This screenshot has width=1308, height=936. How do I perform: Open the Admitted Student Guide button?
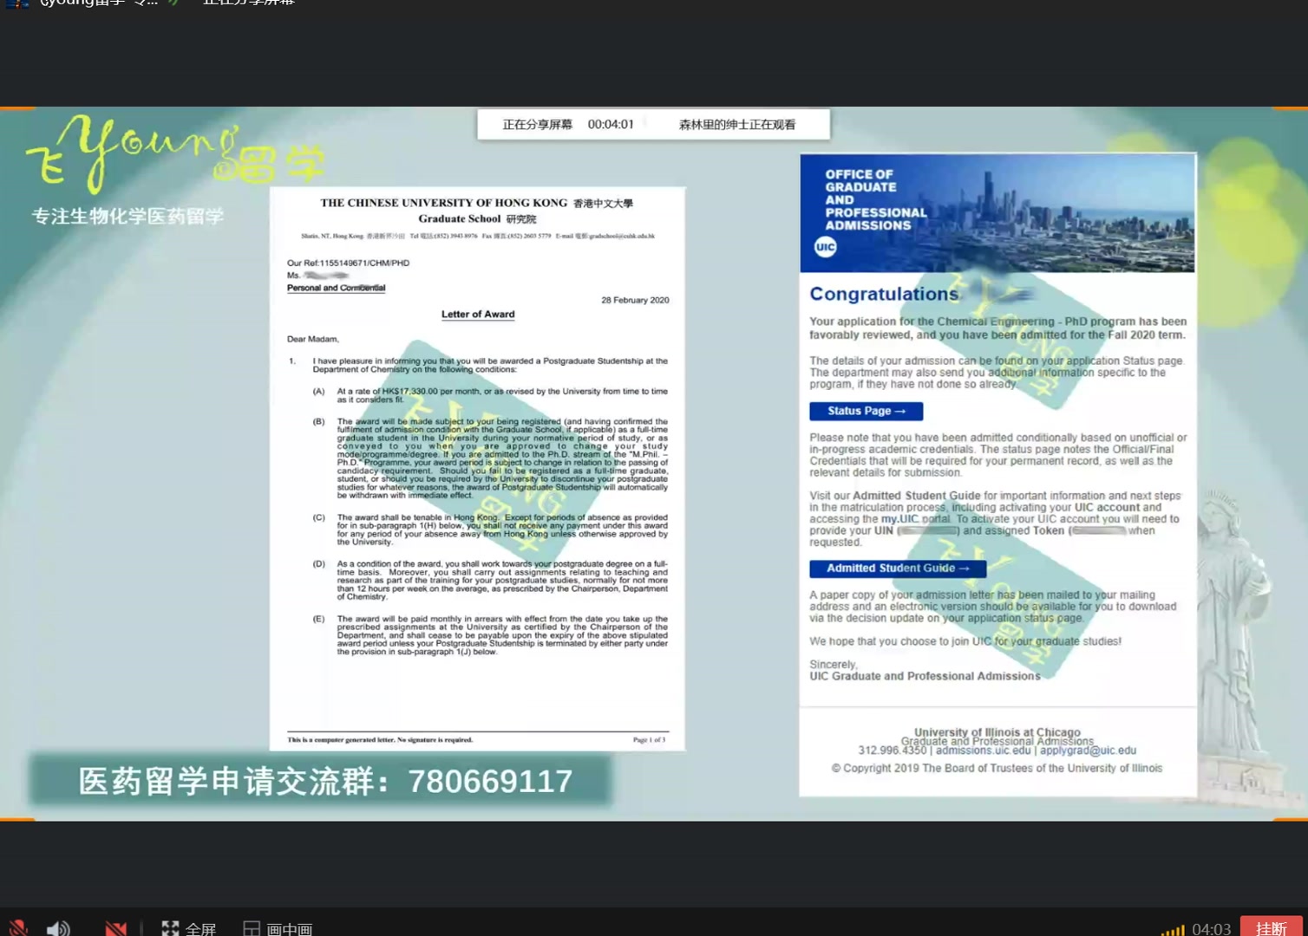pos(898,569)
